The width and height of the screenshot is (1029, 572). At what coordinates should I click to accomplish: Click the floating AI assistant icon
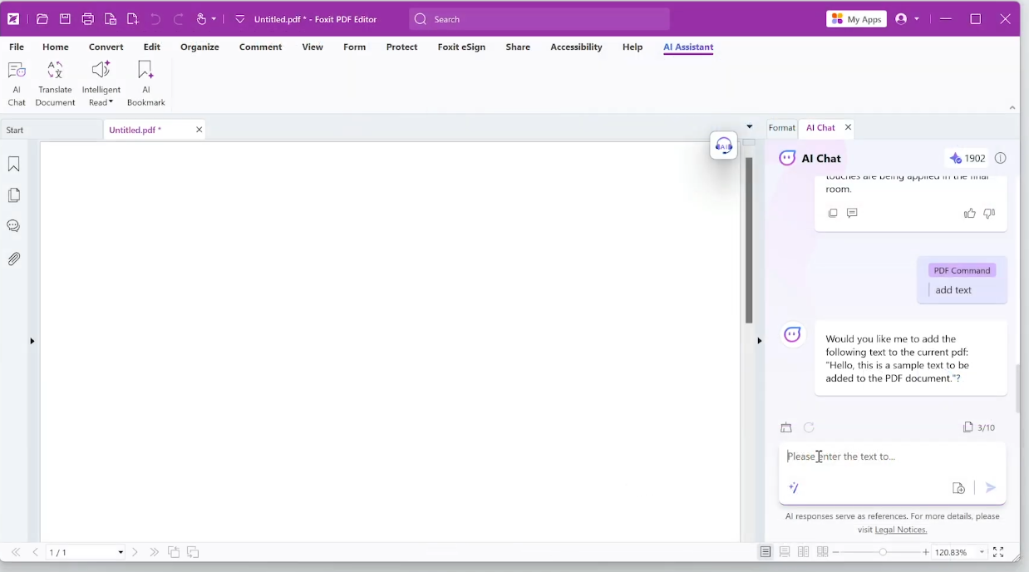pos(724,145)
